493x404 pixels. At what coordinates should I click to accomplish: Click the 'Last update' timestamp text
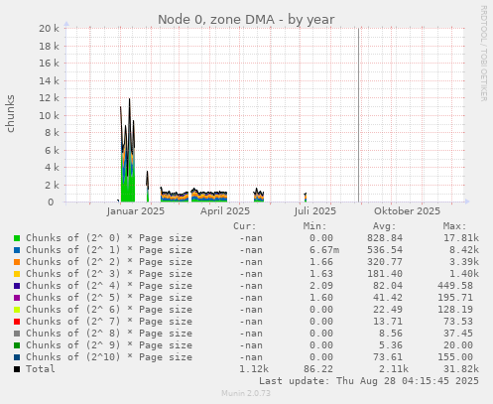point(369,381)
